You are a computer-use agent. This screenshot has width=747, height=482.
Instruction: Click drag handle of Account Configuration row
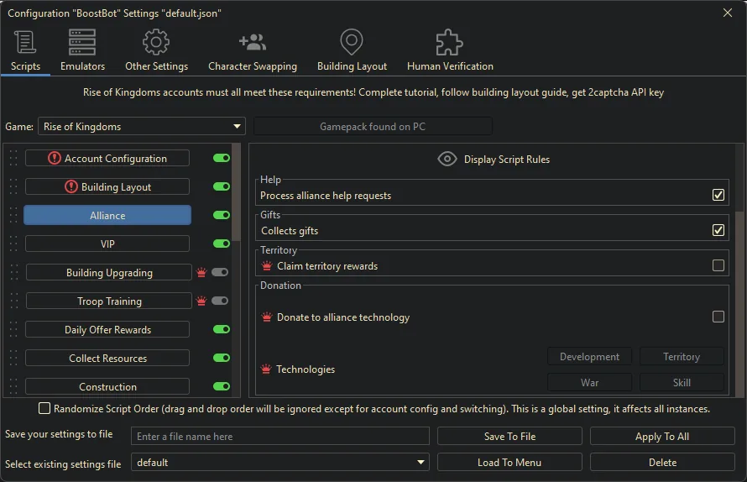[13, 158]
